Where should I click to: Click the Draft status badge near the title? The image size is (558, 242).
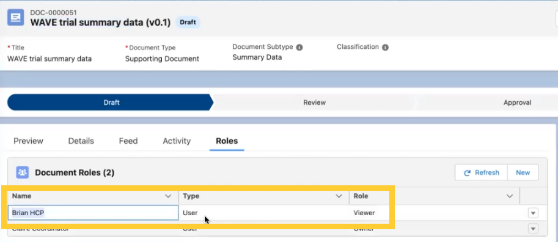coord(188,23)
